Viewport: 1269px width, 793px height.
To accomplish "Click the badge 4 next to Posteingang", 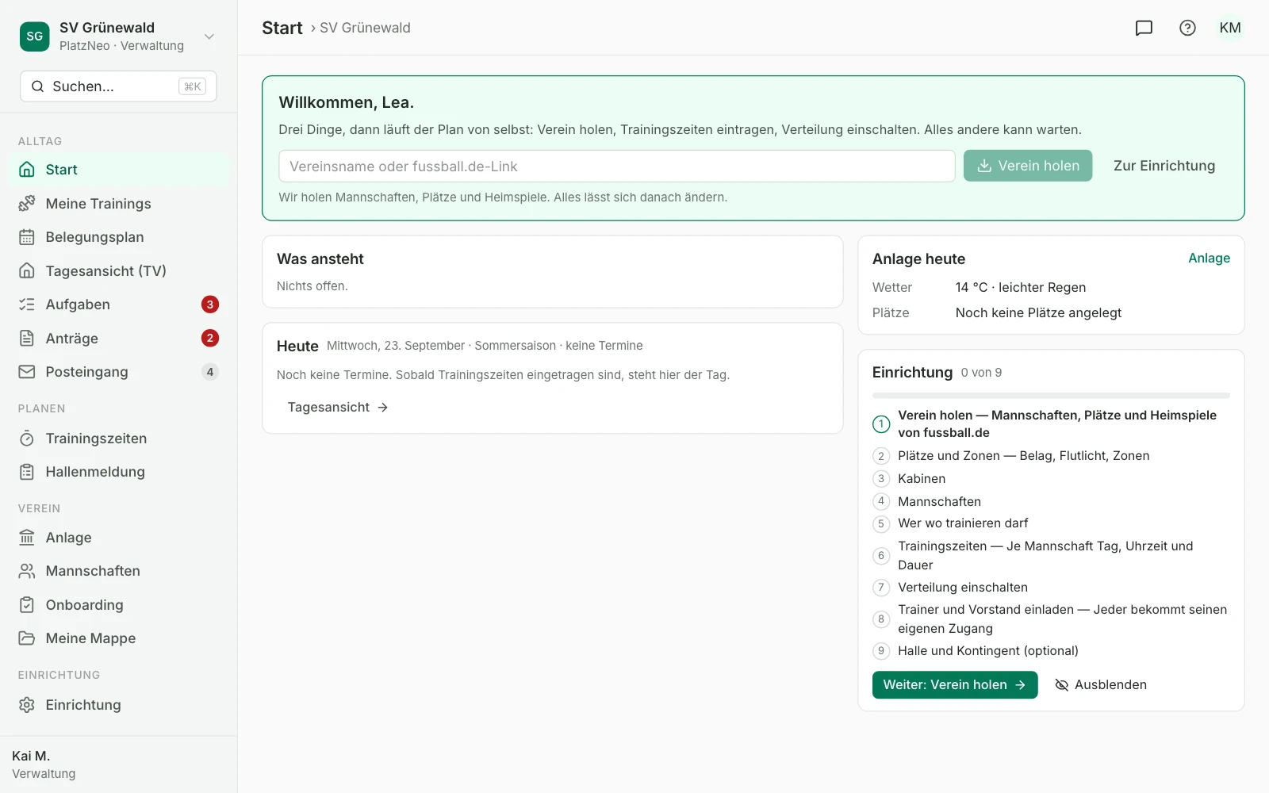I will pyautogui.click(x=210, y=372).
